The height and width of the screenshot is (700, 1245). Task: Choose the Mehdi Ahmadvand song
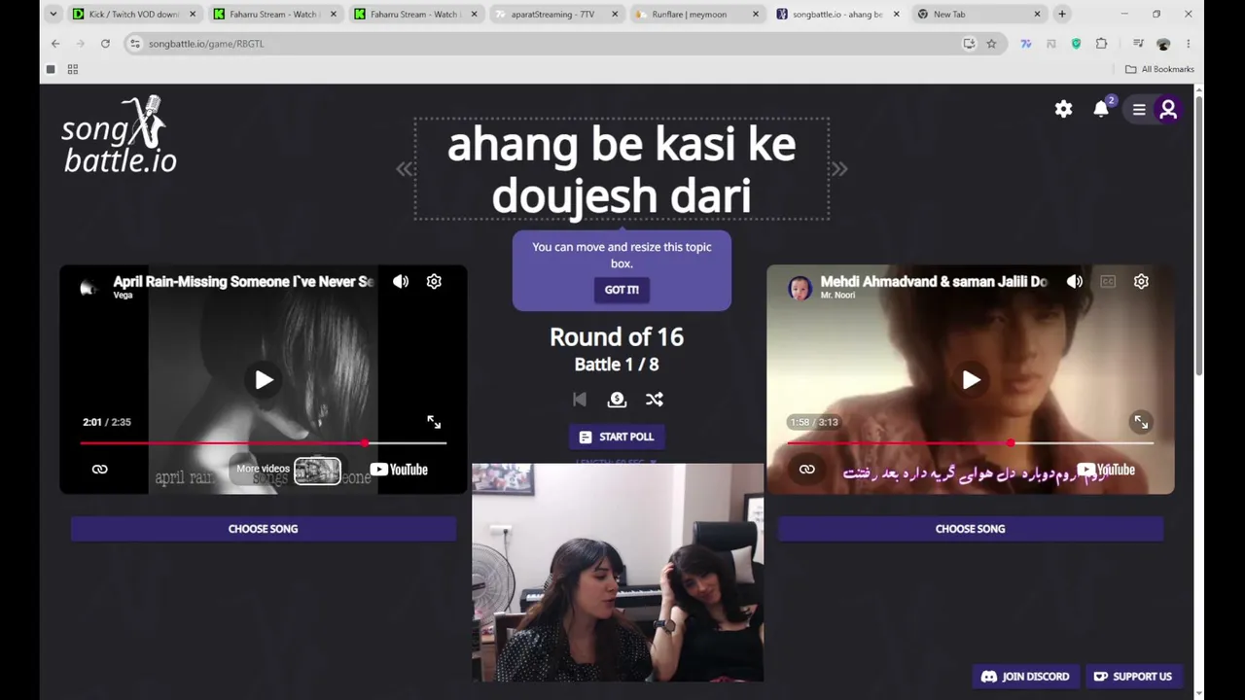tap(970, 529)
